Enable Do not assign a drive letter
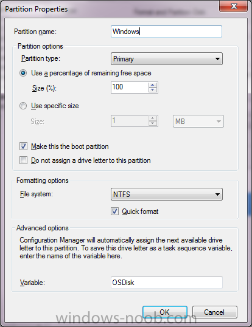Image resolution: width=252 pixels, height=327 pixels. 23,160
